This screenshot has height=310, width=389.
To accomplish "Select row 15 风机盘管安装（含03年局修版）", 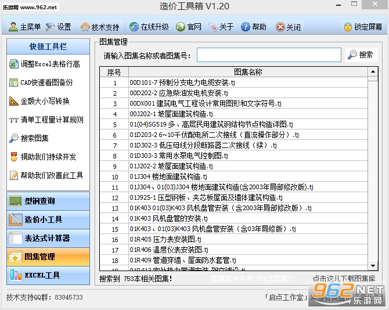I will [x=234, y=229].
